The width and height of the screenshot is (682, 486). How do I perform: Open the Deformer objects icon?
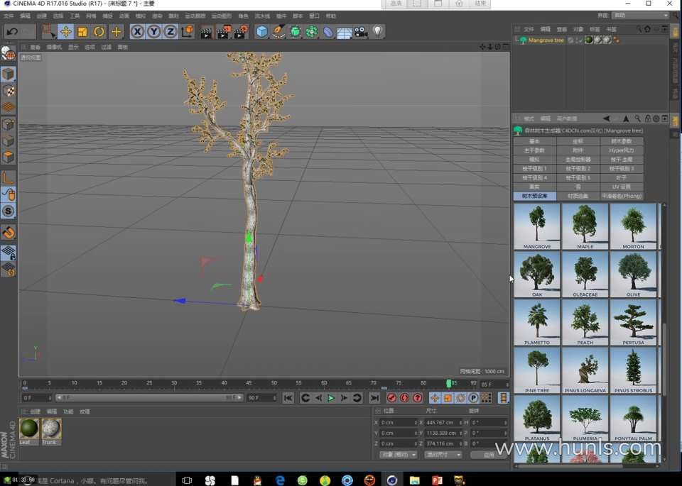328,32
